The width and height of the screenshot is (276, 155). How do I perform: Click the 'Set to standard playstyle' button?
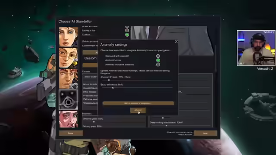click(x=138, y=103)
